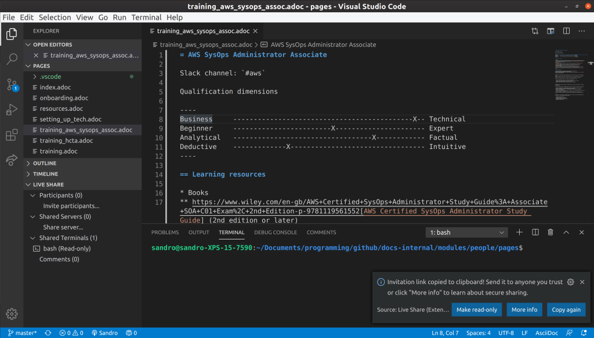Open the Selection menu

(x=55, y=17)
